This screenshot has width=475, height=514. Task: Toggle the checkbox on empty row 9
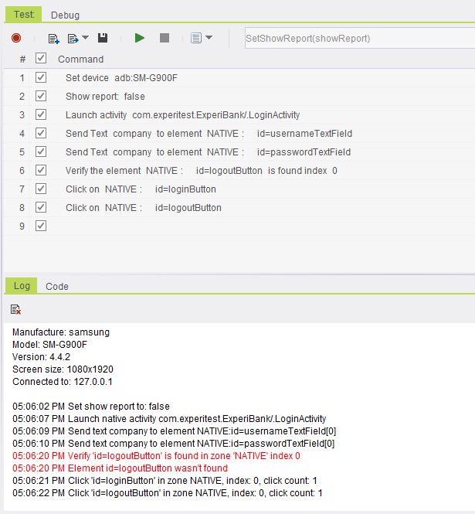click(41, 226)
